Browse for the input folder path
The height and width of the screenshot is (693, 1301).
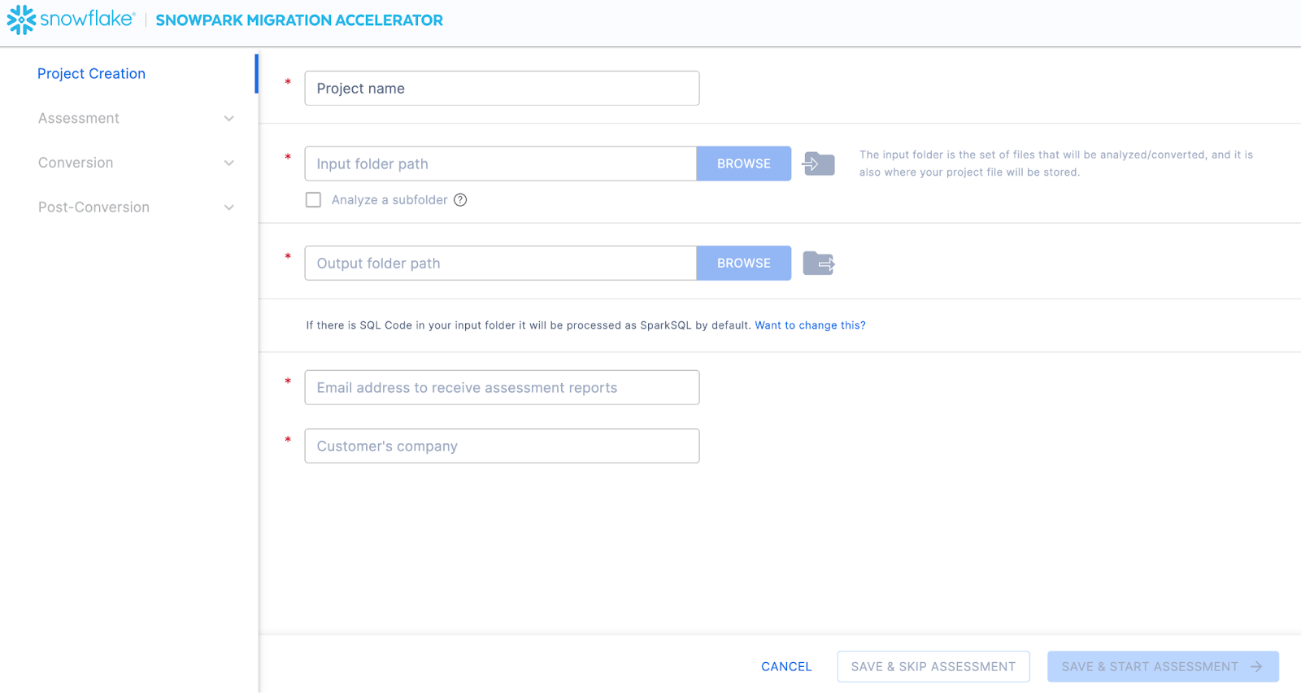(743, 163)
